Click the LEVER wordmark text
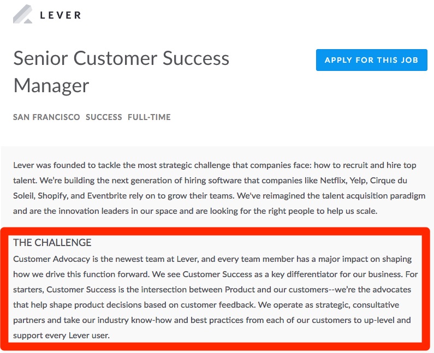This screenshot has height=353, width=434. point(61,15)
